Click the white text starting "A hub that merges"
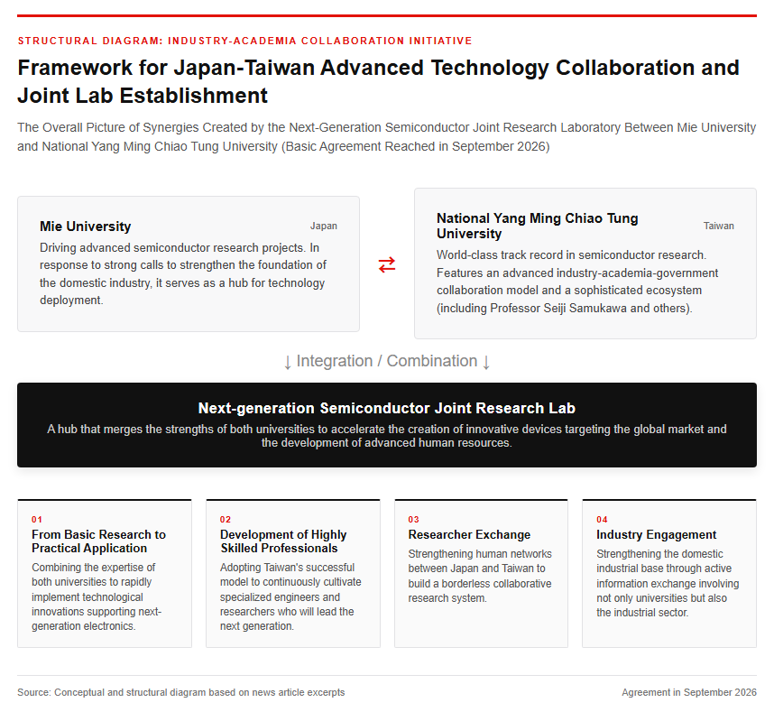This screenshot has height=712, width=774. pos(387,436)
